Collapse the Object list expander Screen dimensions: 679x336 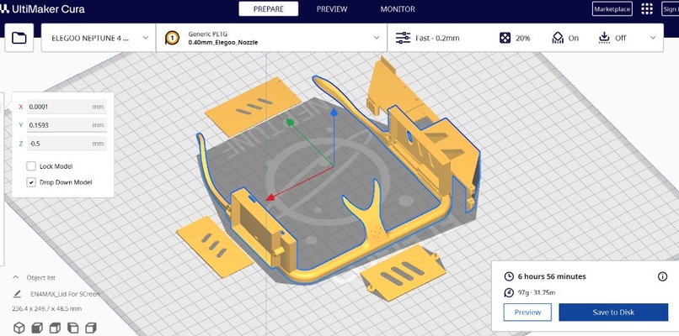tap(16, 278)
